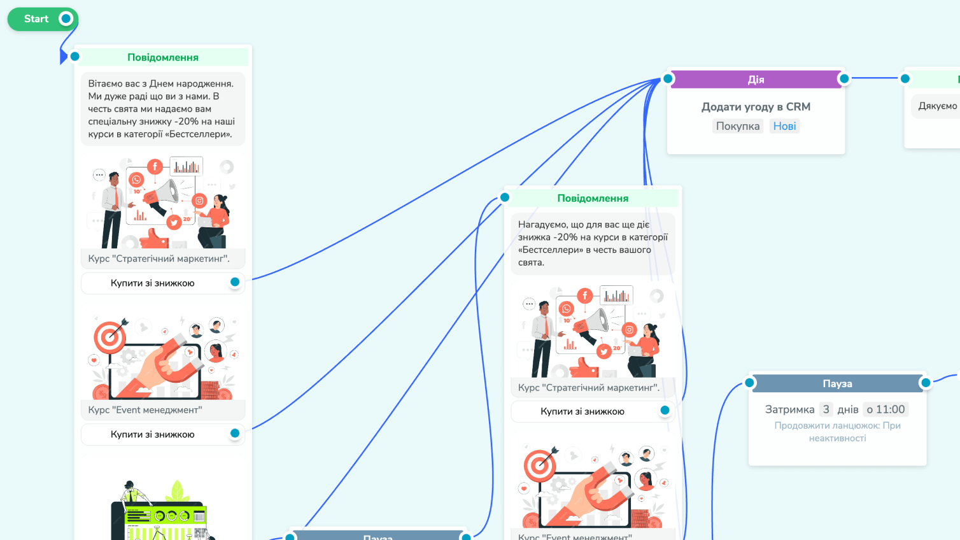Click the Покупка pipeline tag
Viewport: 960px width, 540px height.
point(738,126)
